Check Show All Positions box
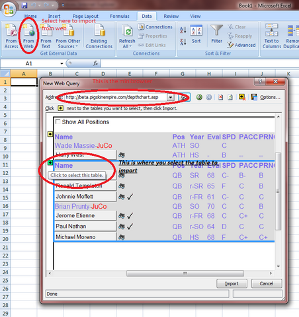This screenshot has width=299, height=317. 58,122
